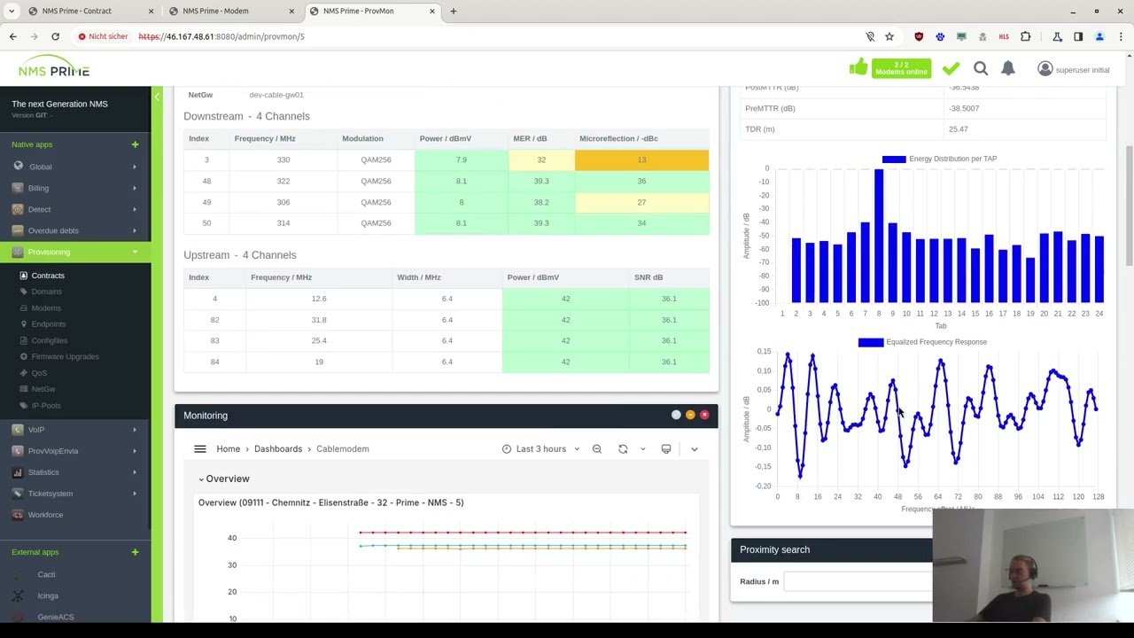The image size is (1134, 638).
Task: Open a new browser tab
Action: pyautogui.click(x=454, y=11)
